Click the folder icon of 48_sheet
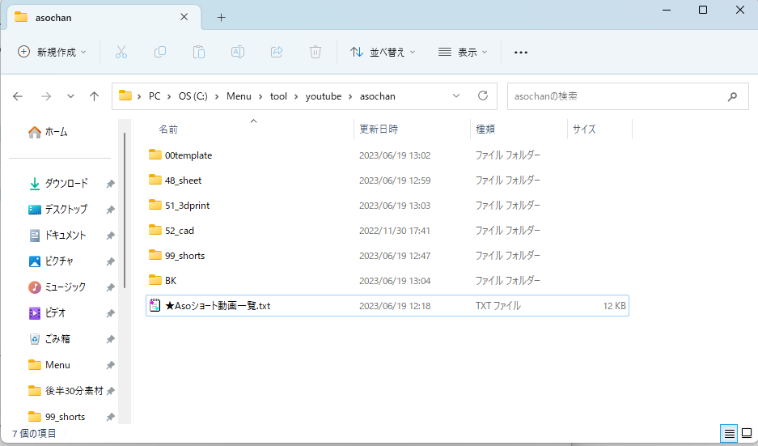Viewport: 758px width, 446px height. tap(155, 180)
